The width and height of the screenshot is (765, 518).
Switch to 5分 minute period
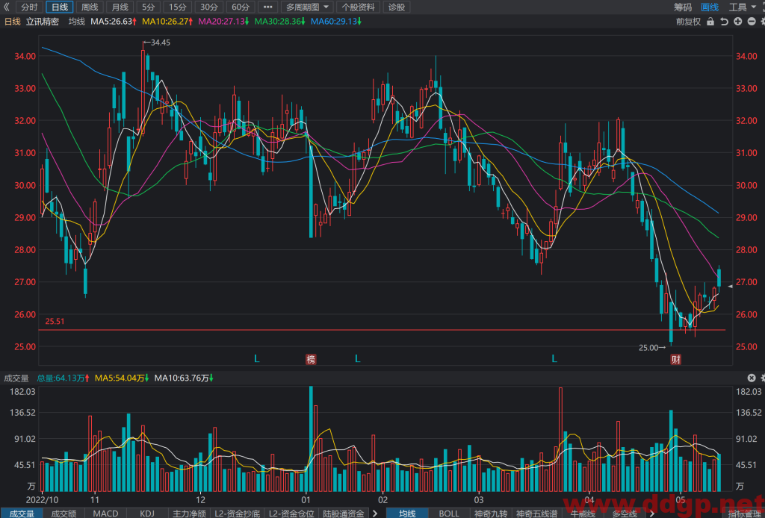point(149,7)
